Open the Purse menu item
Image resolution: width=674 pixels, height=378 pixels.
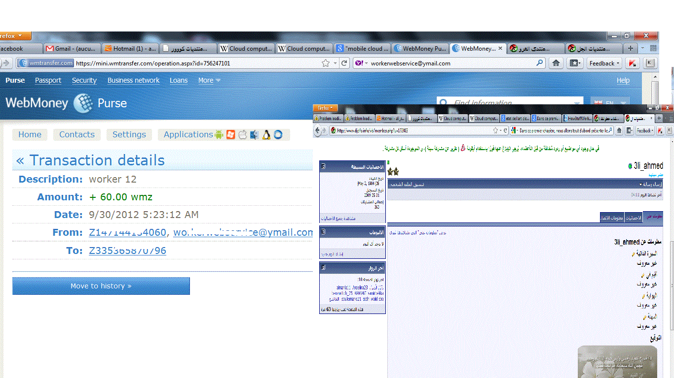[15, 80]
